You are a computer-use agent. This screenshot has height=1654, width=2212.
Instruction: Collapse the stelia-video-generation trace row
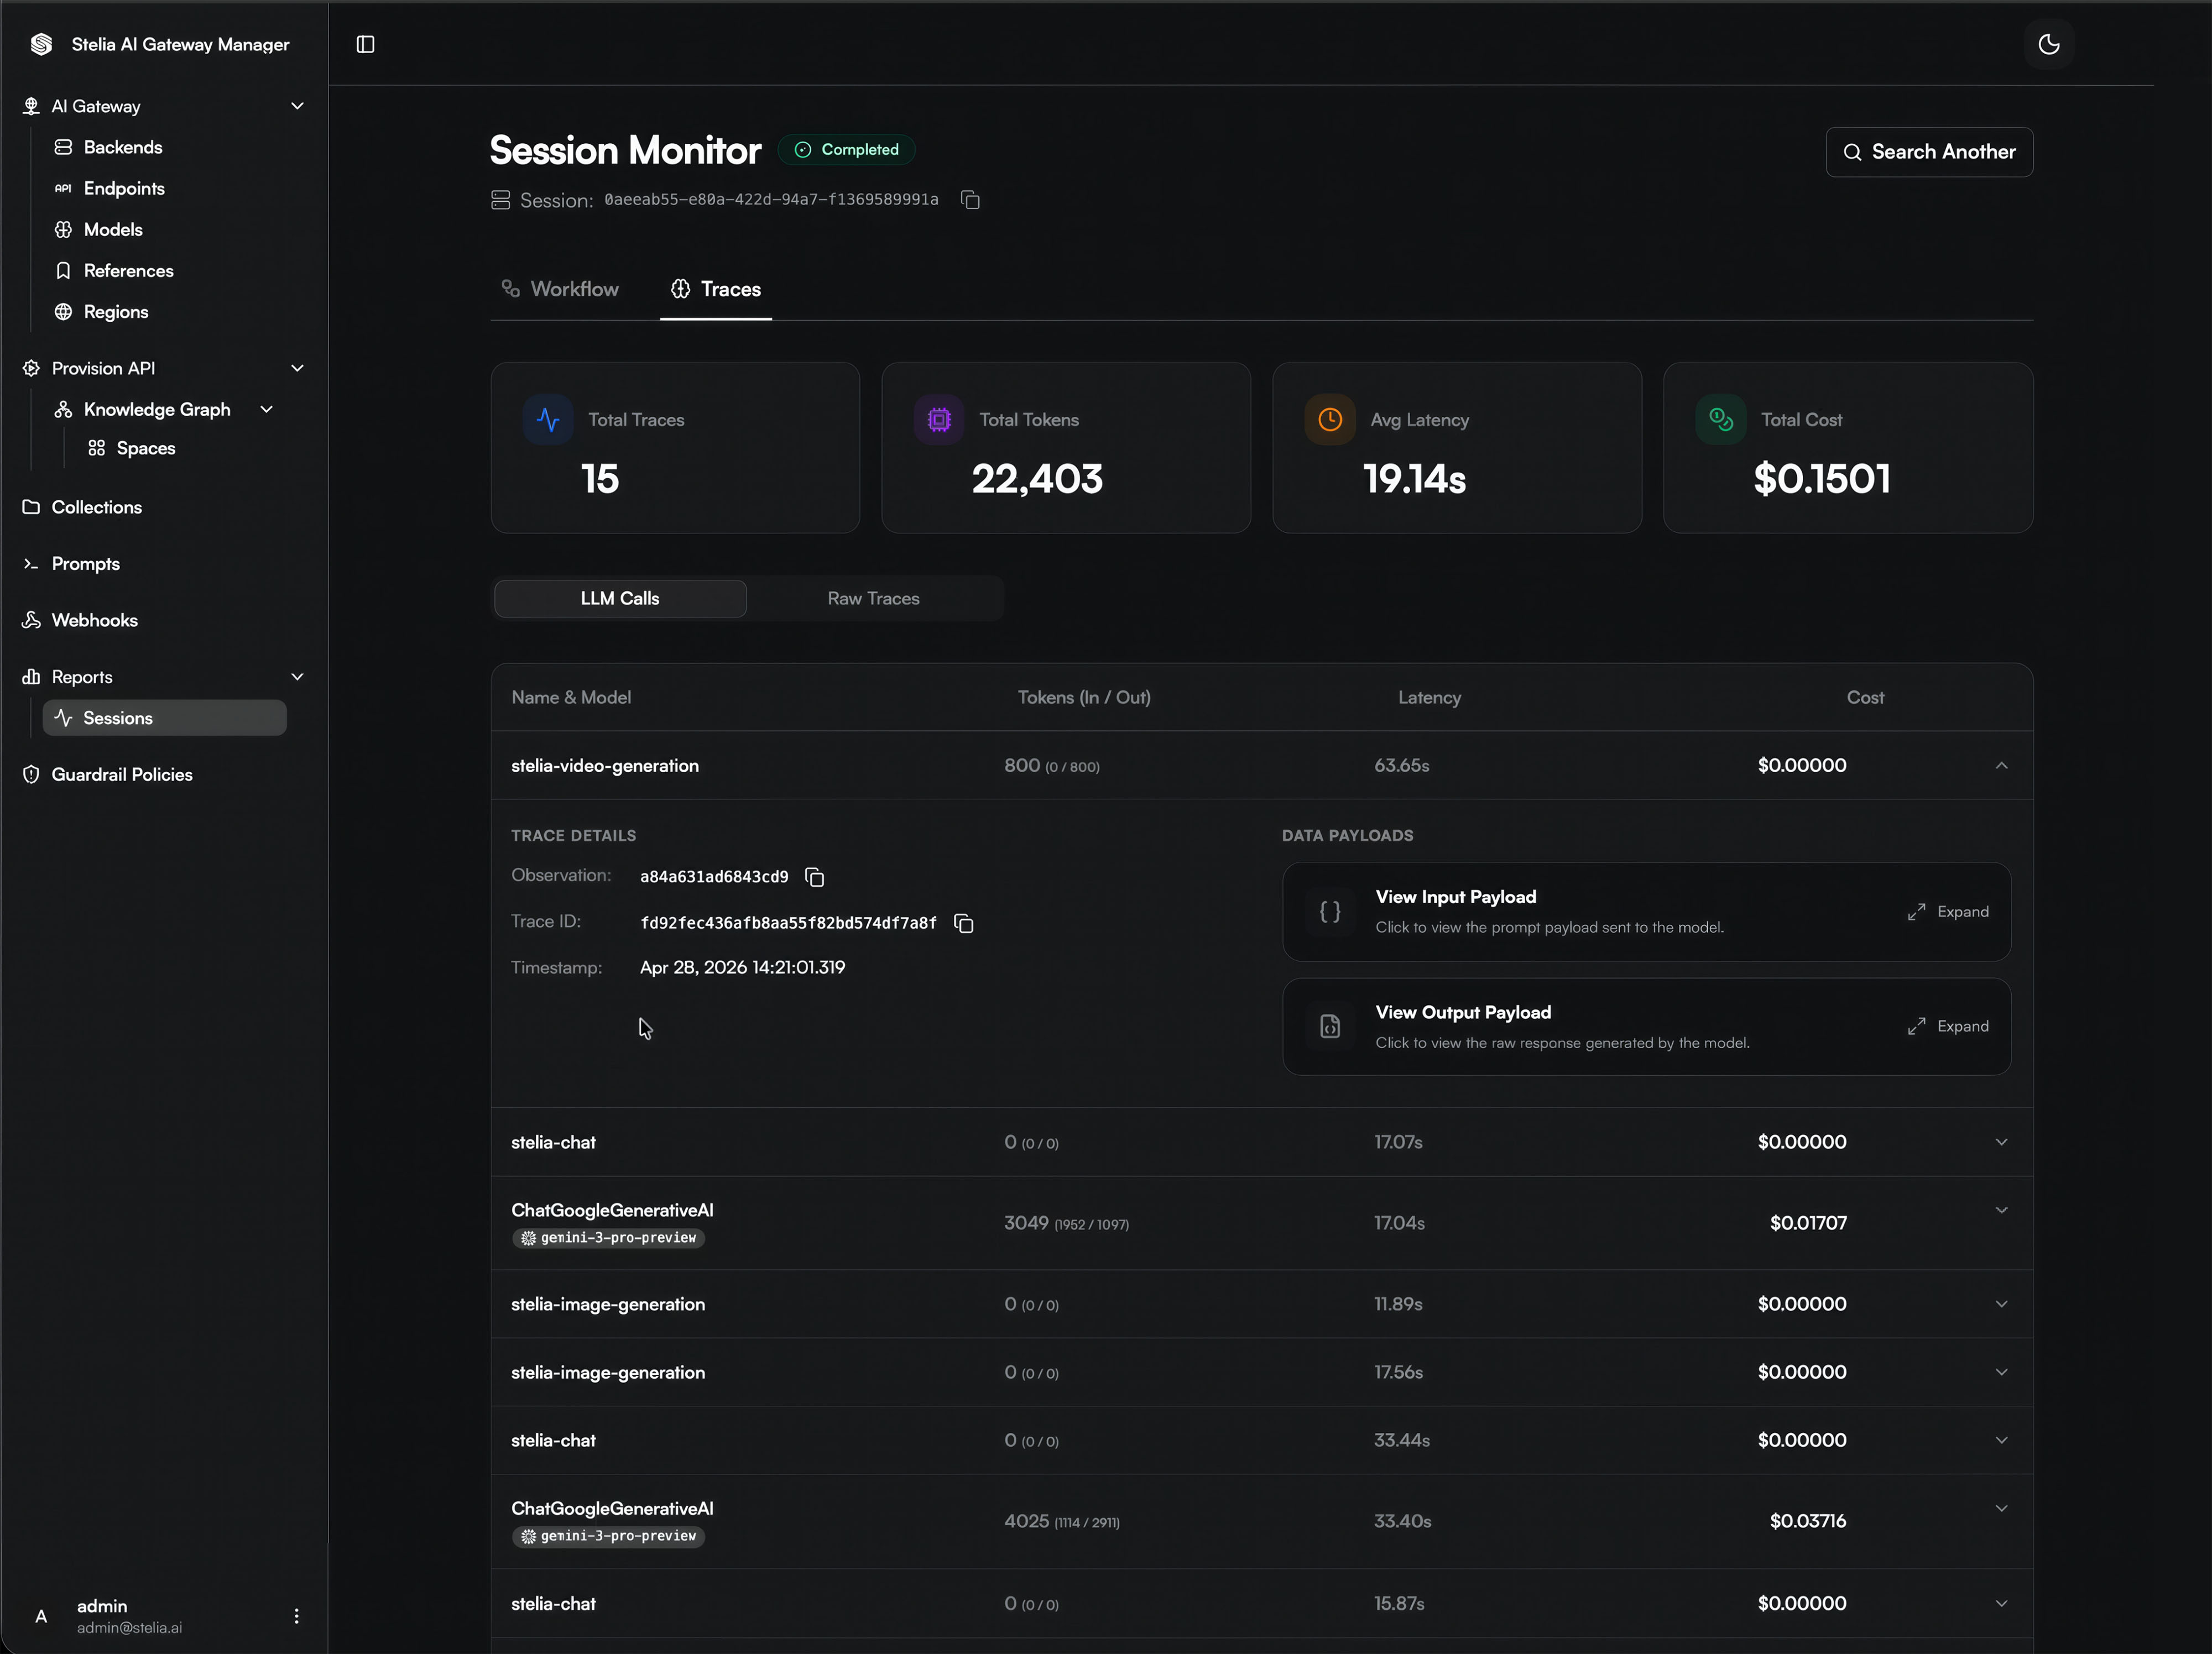tap(2001, 765)
